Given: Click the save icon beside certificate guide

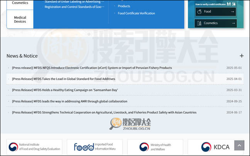Looking at the screenshot, I should pyautogui.click(x=229, y=4).
